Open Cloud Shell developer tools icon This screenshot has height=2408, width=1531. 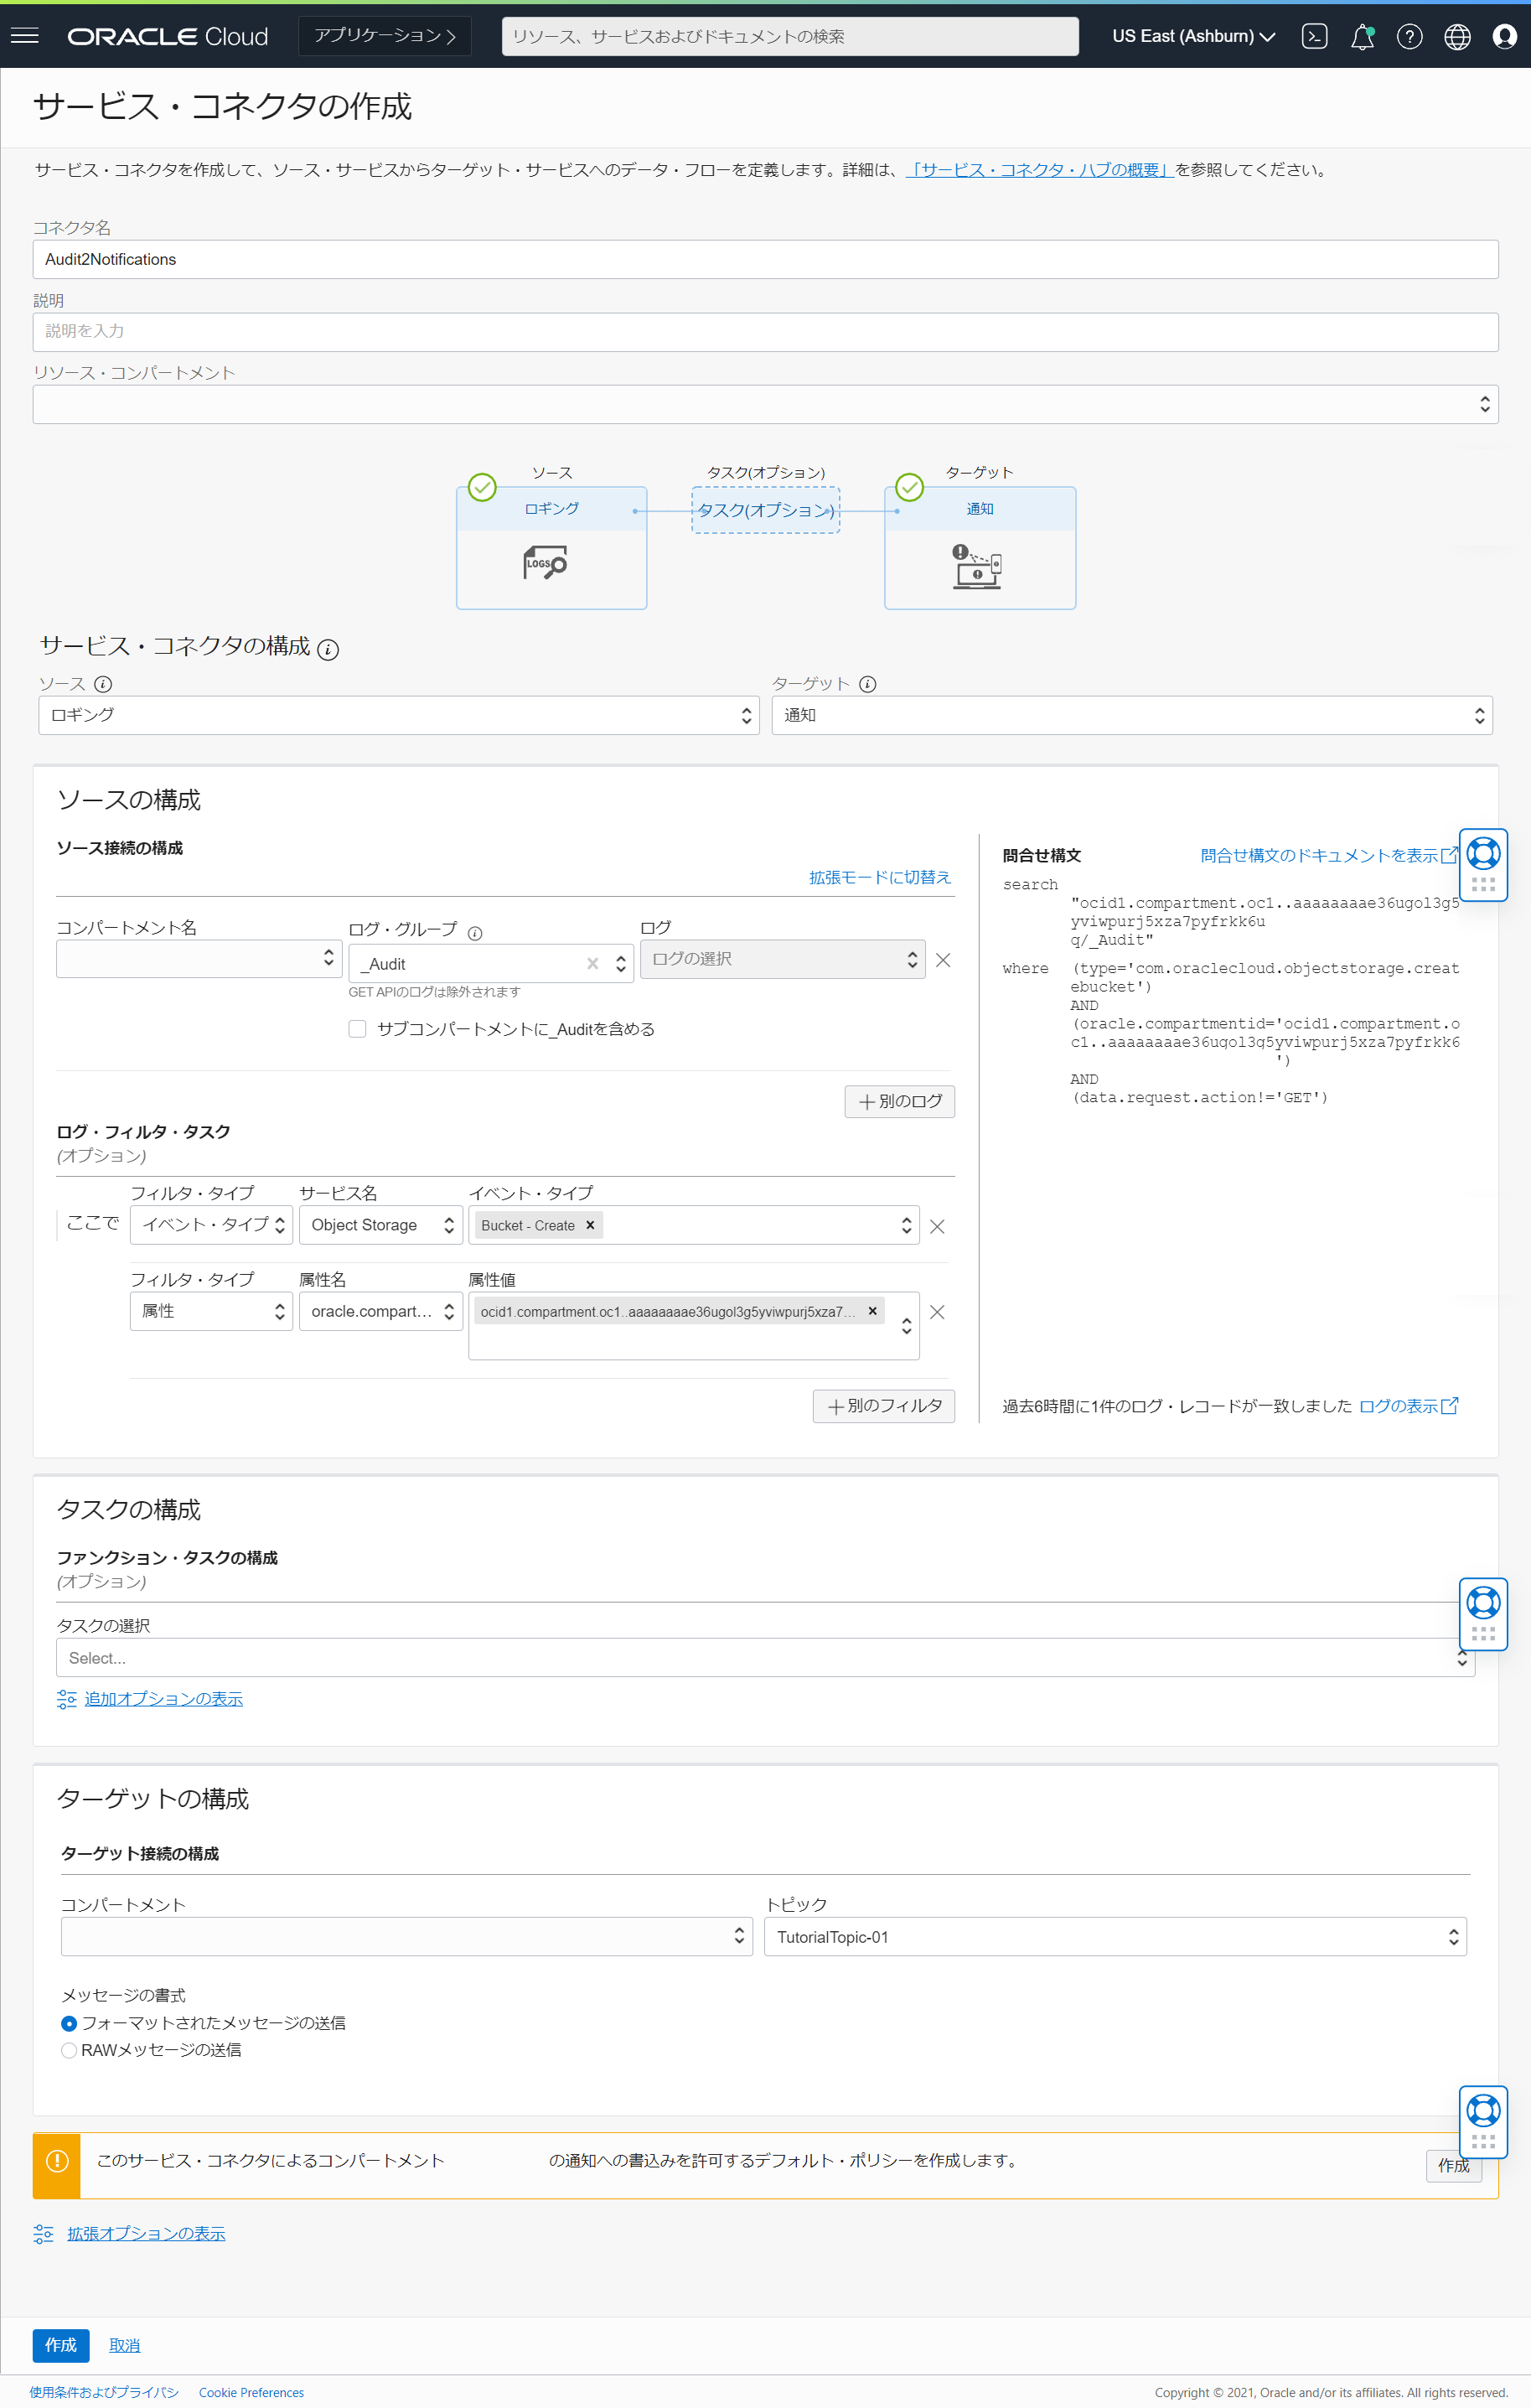point(1314,36)
